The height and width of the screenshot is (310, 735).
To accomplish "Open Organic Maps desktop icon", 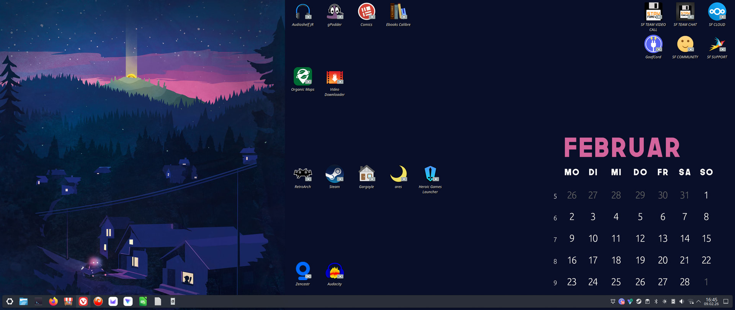I will [302, 77].
